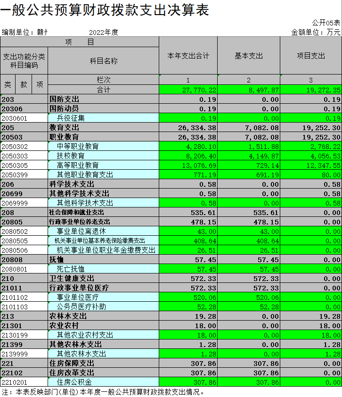Screen dimensions: 342x397
Task: Select the total value 27,770.22 cell
Action: click(188, 90)
